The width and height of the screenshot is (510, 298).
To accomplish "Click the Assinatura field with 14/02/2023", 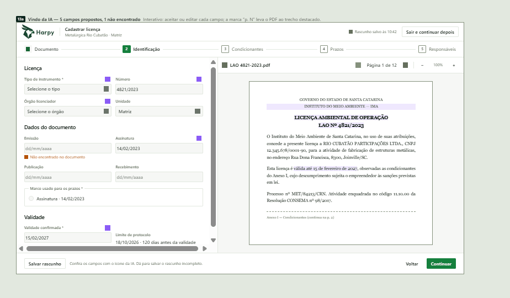I will 159,148.
